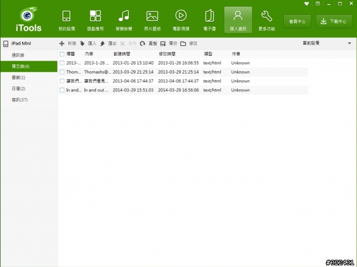Select content cell 'In and out ...'

[96, 90]
